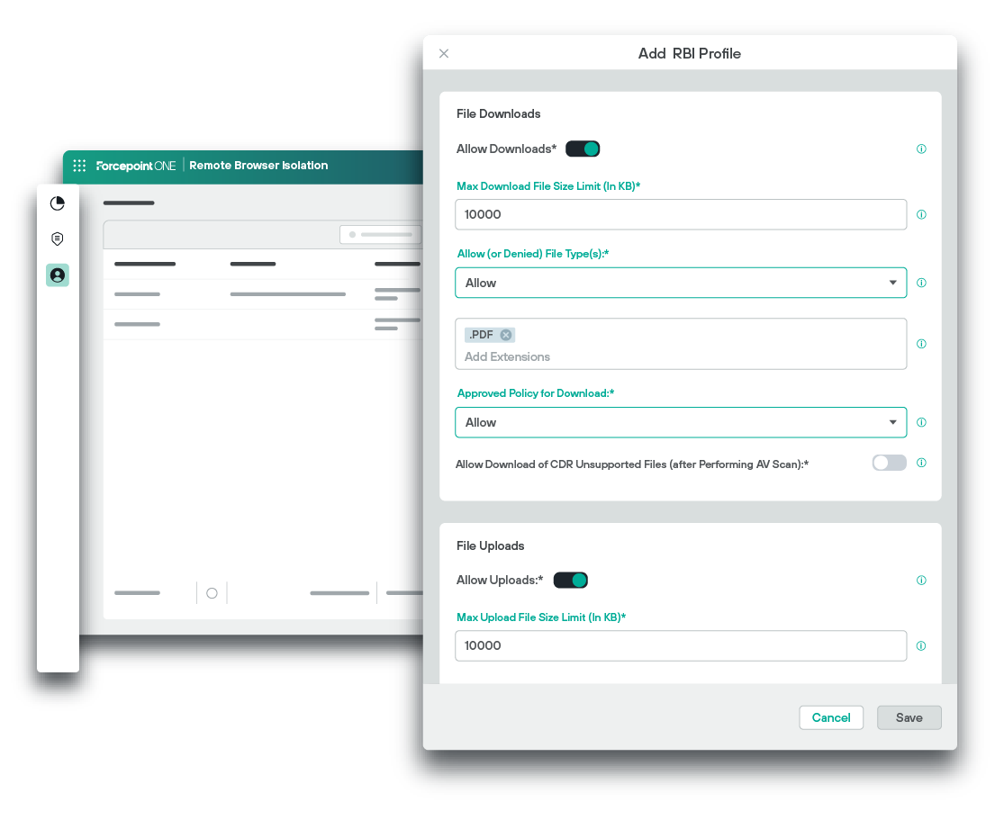
Task: Close the Add RBI Profile dialog
Action: coord(444,54)
